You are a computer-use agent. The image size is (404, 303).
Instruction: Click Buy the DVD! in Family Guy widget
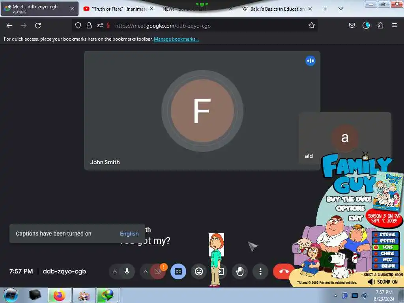(x=349, y=199)
